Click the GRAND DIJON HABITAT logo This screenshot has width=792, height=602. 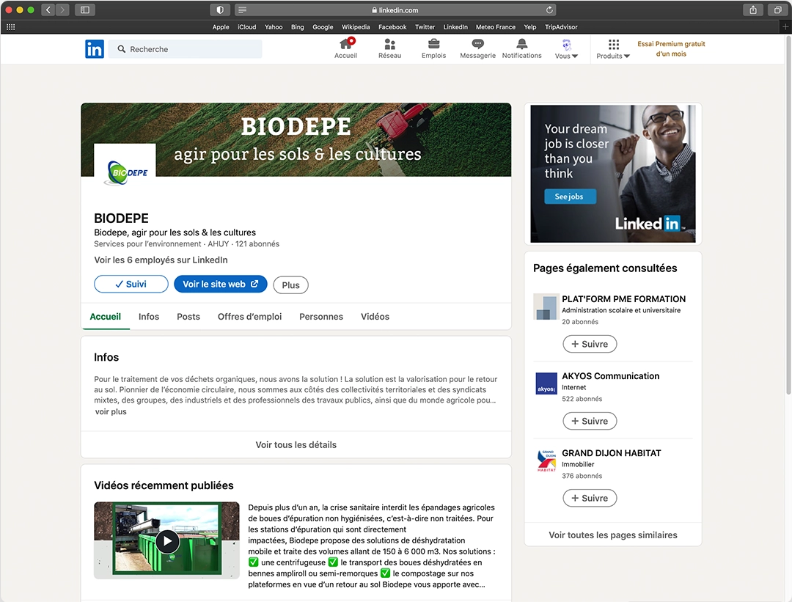point(546,460)
